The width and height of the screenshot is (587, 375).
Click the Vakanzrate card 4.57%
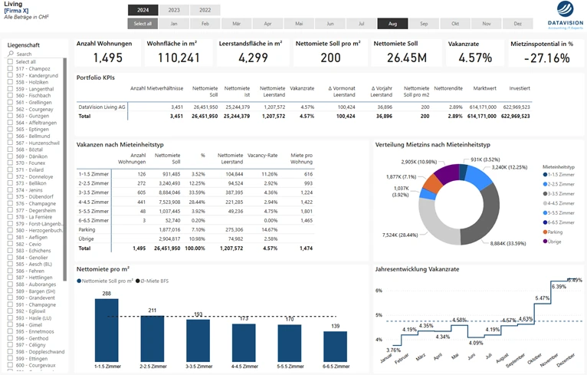tap(474, 53)
